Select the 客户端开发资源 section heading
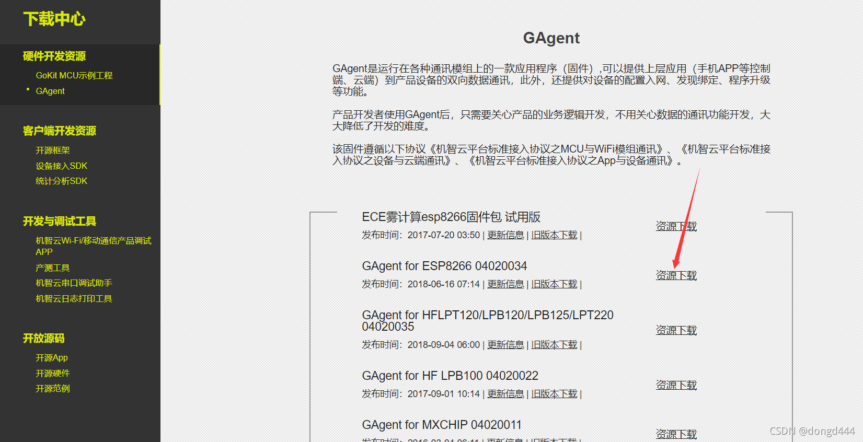863x442 pixels. point(60,131)
